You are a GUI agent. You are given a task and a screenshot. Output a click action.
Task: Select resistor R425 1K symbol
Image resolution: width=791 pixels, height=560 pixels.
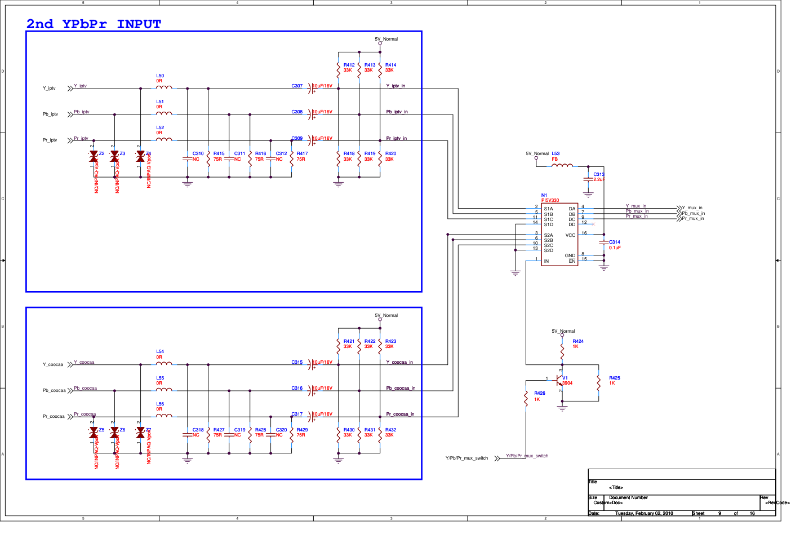click(x=599, y=383)
